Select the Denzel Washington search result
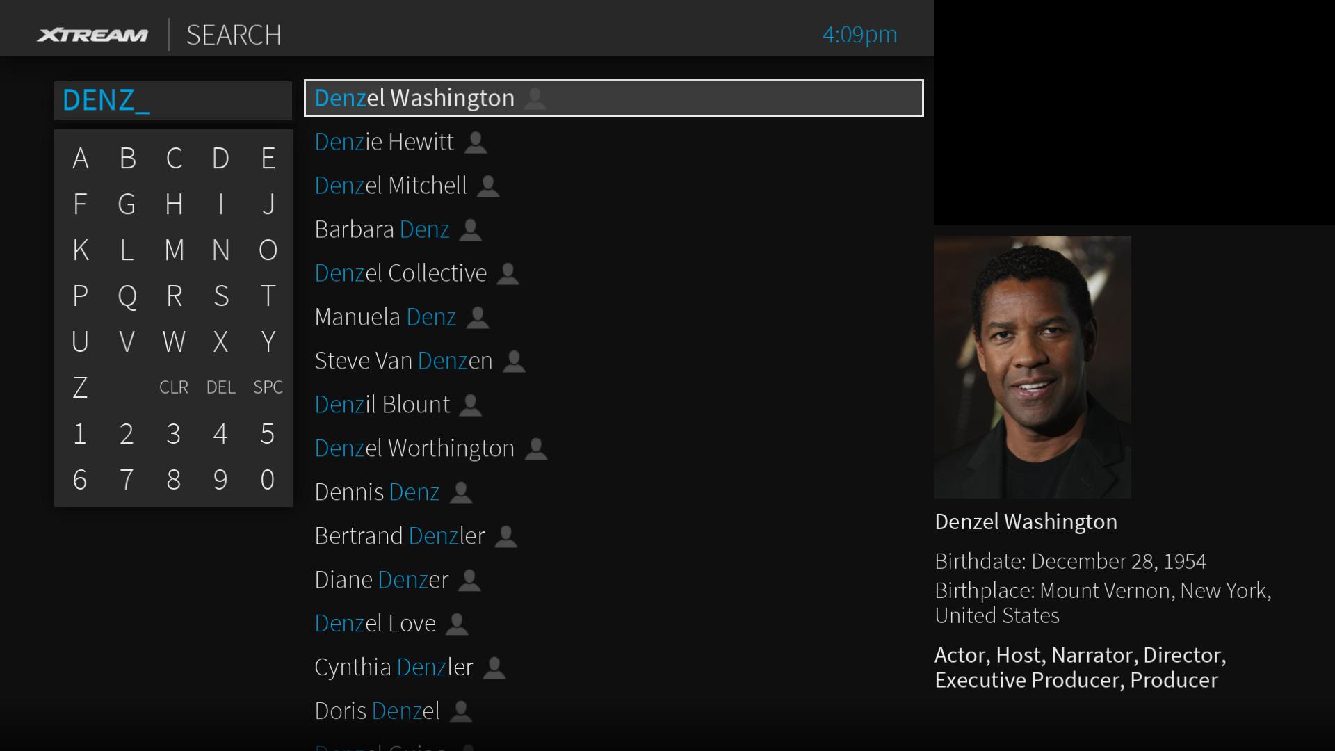 pyautogui.click(x=614, y=98)
